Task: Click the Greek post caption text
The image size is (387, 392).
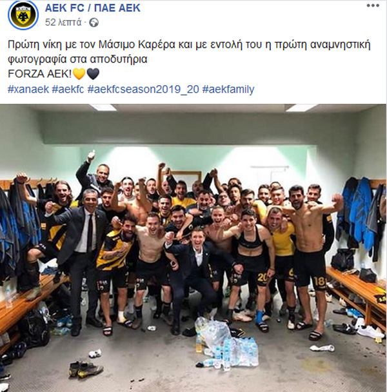Action: coord(189,52)
